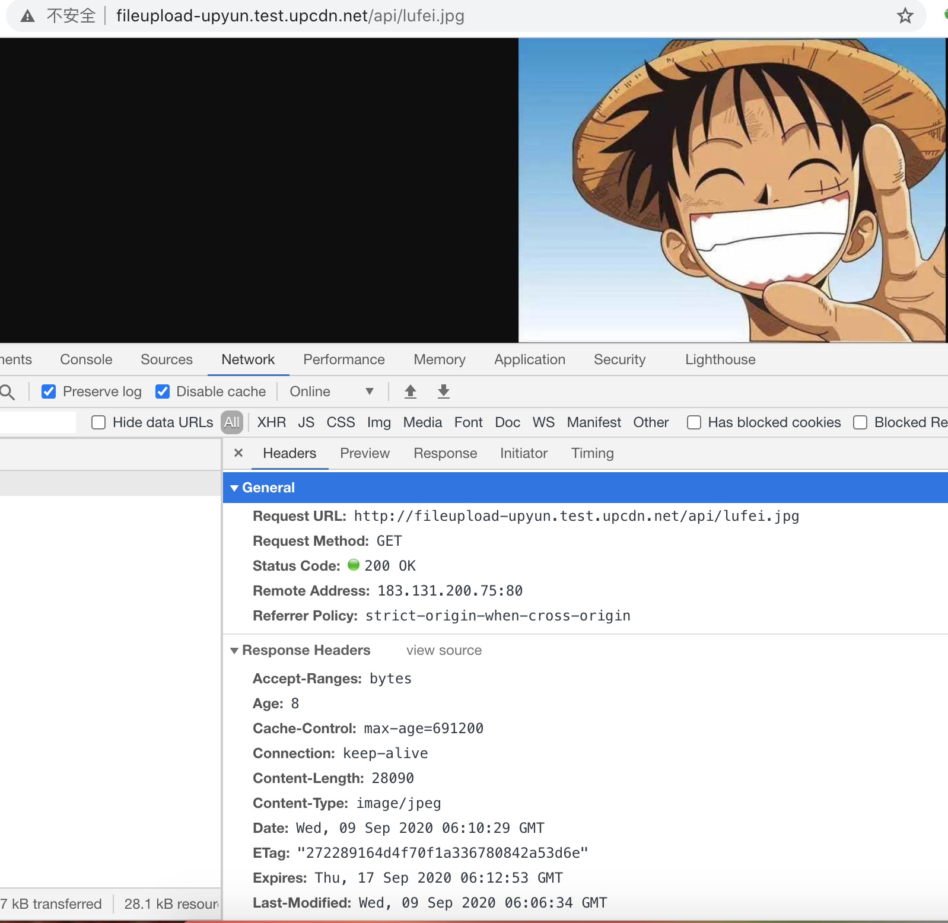This screenshot has width=948, height=923.
Task: Filter requests by Other
Action: pyautogui.click(x=651, y=422)
